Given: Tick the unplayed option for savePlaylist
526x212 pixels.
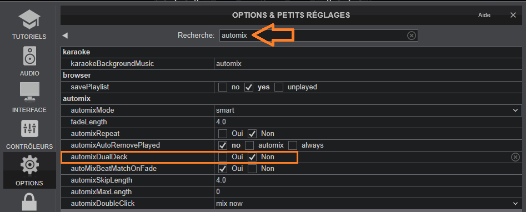Looking at the screenshot, I should click(x=279, y=87).
